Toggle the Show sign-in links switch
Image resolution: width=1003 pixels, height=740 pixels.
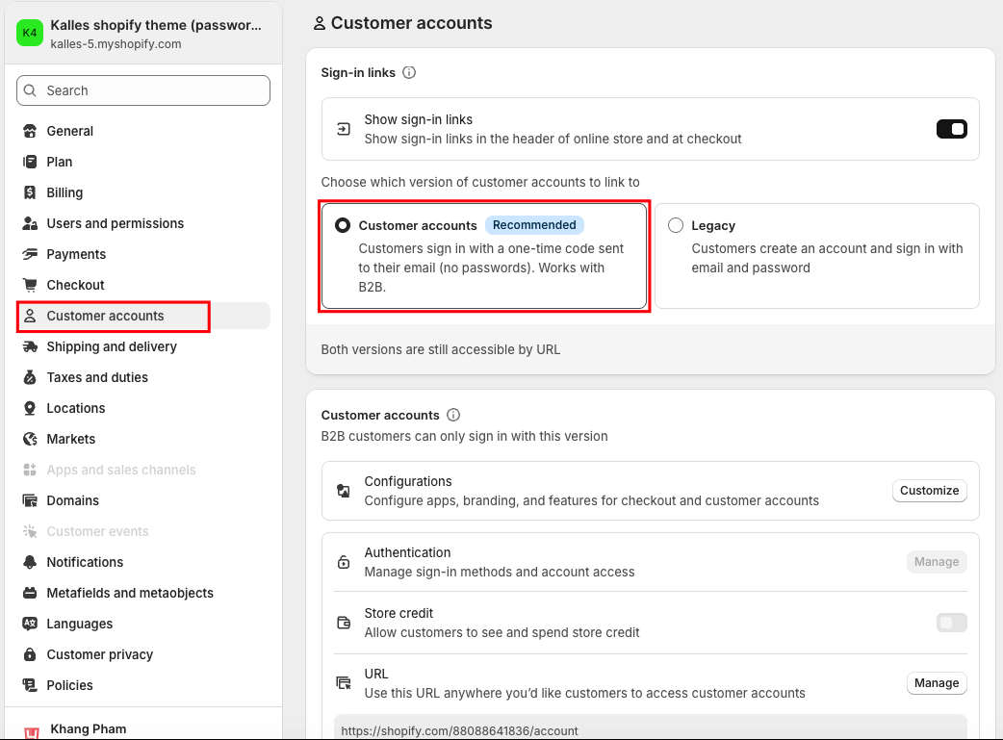coord(951,129)
